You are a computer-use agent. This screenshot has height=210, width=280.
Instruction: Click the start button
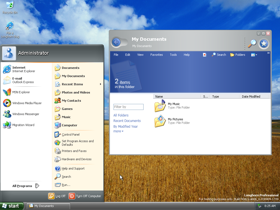(x=11, y=206)
